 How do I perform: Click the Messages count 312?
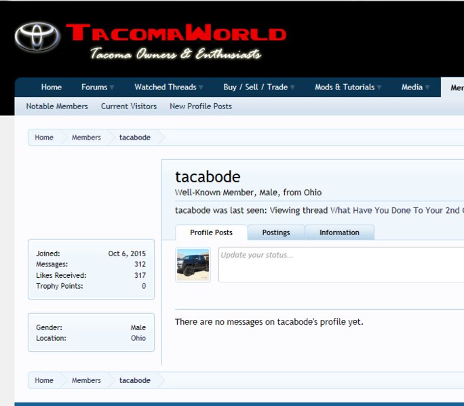pyautogui.click(x=140, y=264)
